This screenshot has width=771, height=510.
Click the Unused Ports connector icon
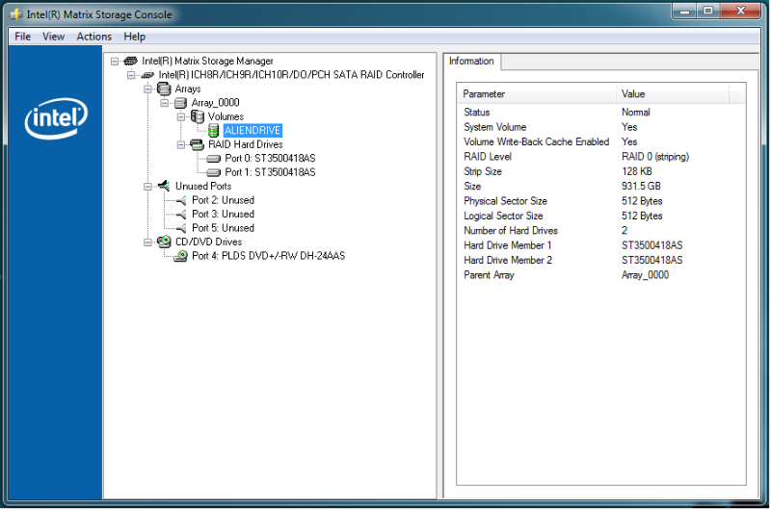(x=164, y=186)
